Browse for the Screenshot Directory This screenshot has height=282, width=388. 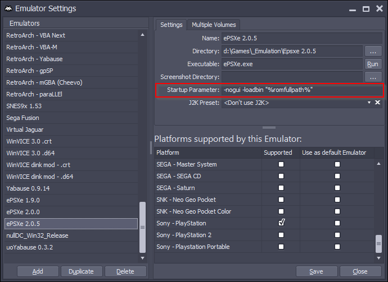(373, 77)
